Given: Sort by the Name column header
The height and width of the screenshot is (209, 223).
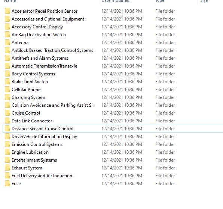Looking at the screenshot, I should (x=10, y=1).
